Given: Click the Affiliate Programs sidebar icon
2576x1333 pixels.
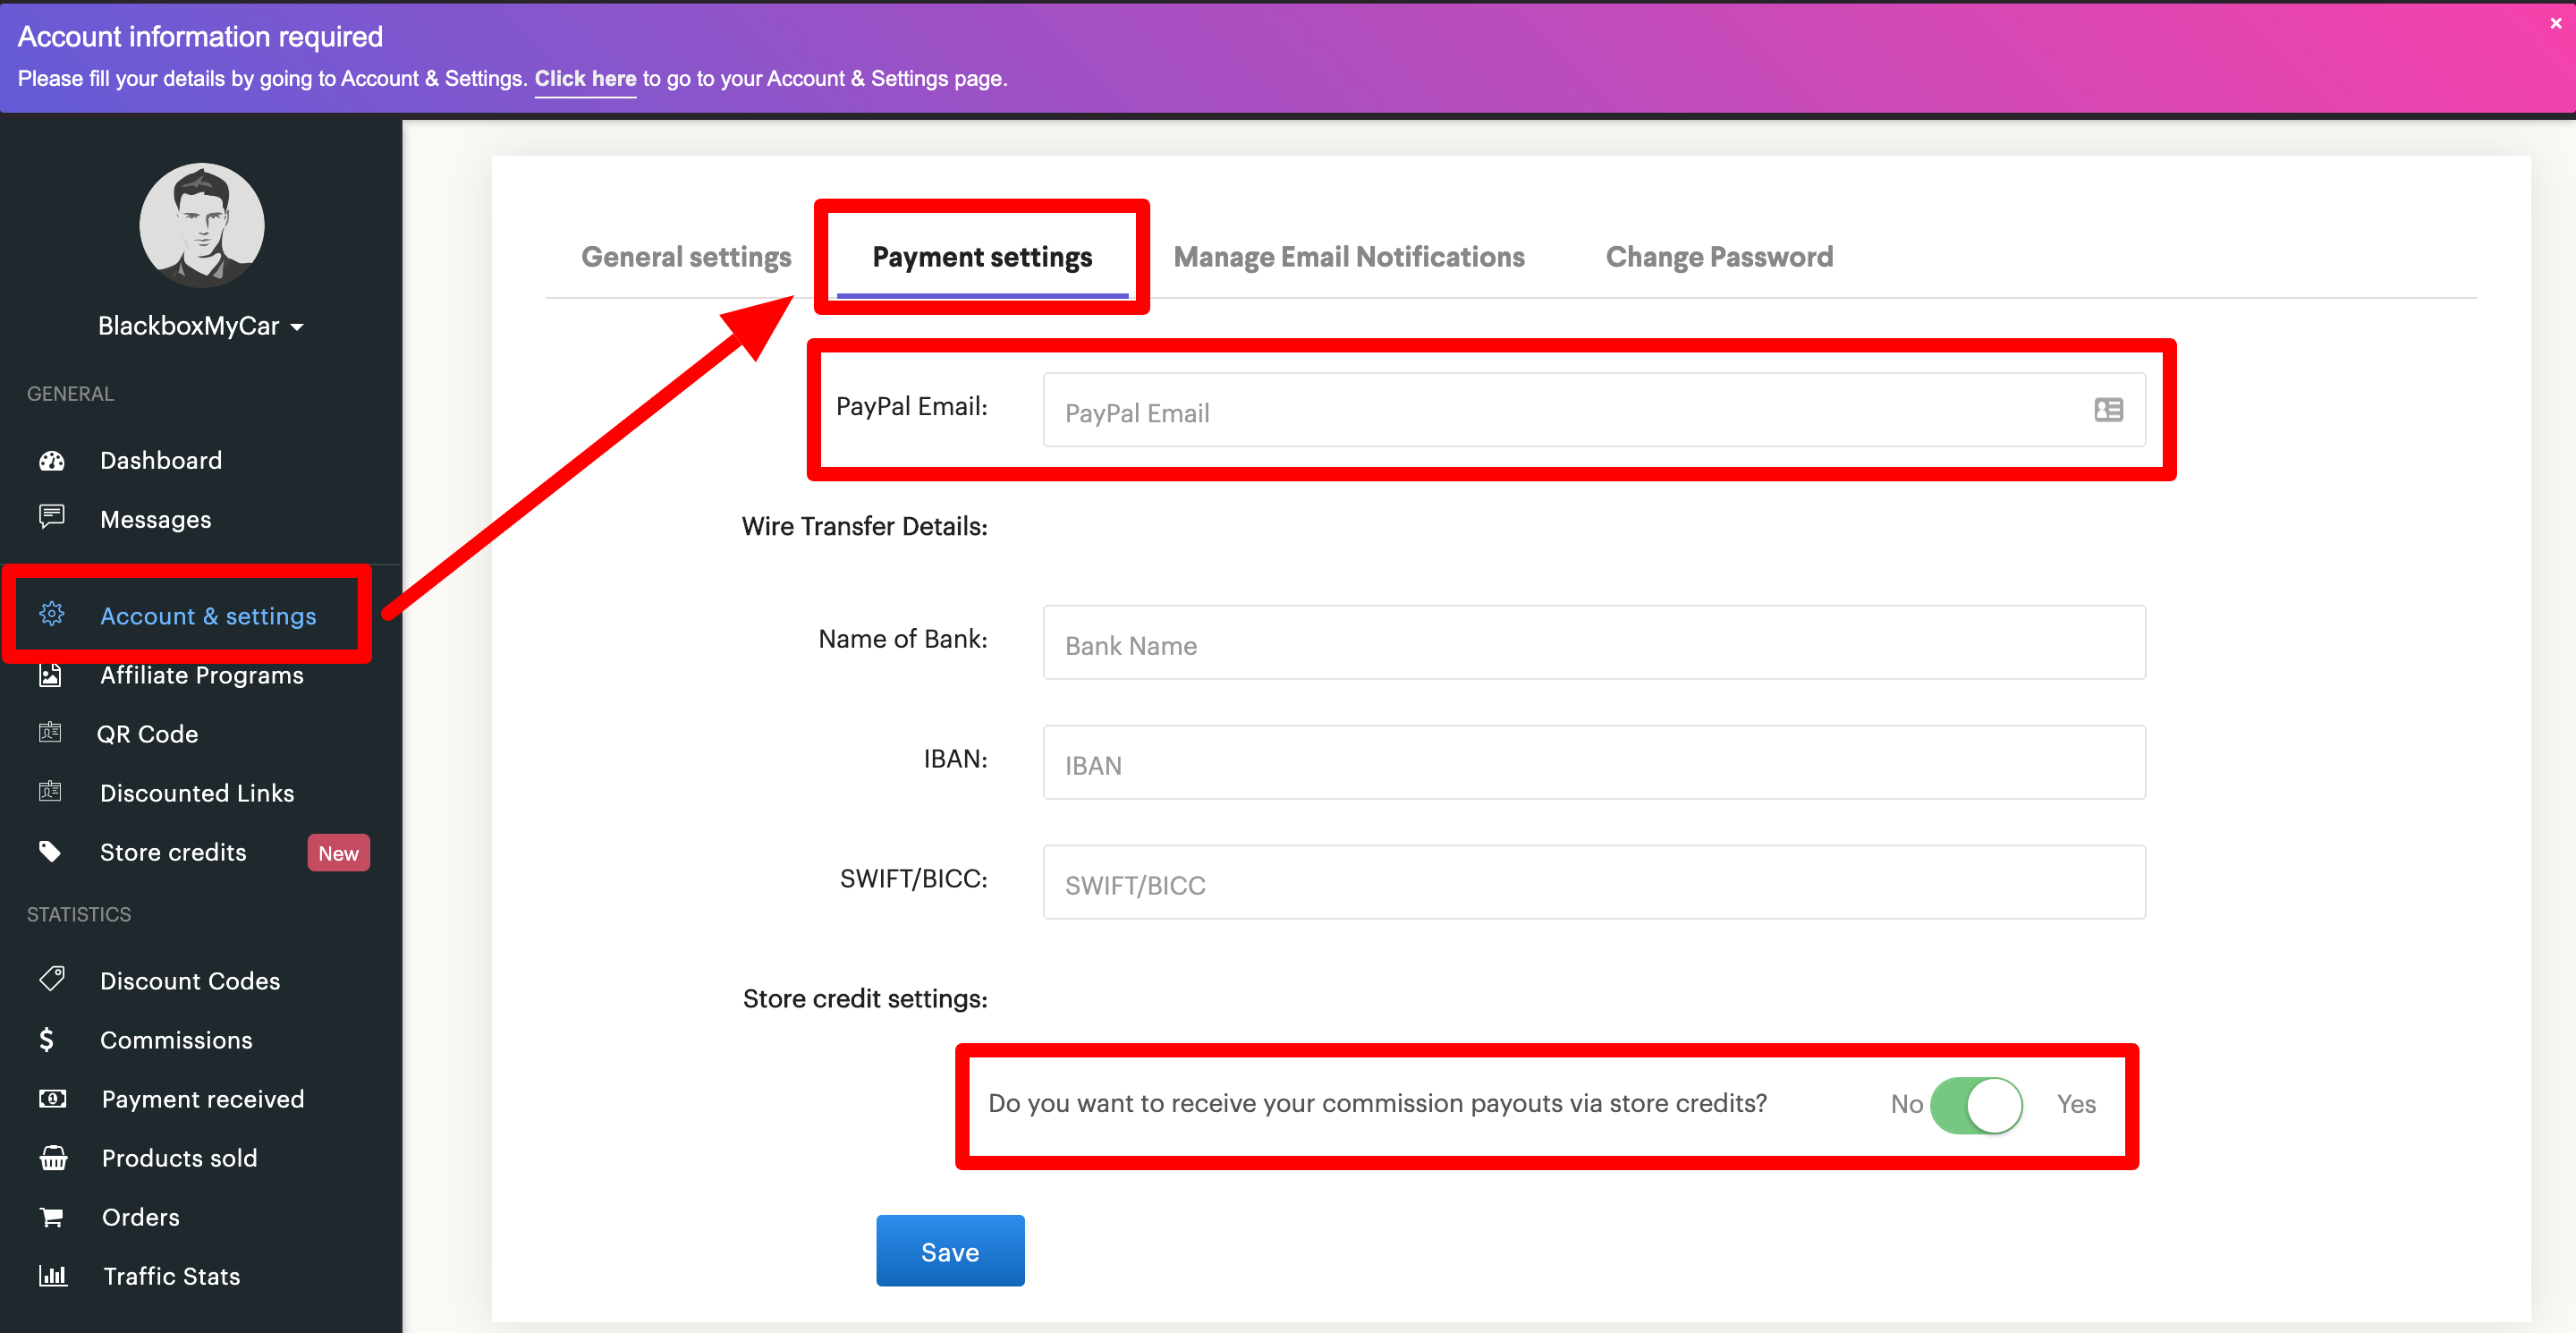Looking at the screenshot, I should pos(50,675).
